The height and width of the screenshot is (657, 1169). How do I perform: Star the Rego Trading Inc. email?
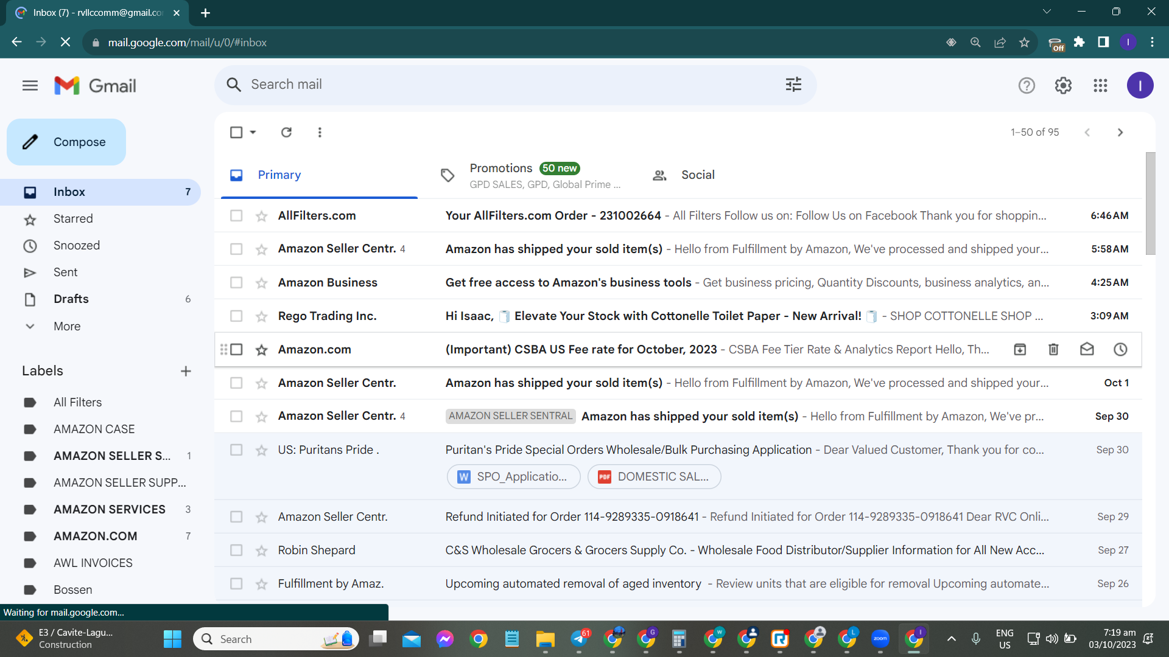262,316
